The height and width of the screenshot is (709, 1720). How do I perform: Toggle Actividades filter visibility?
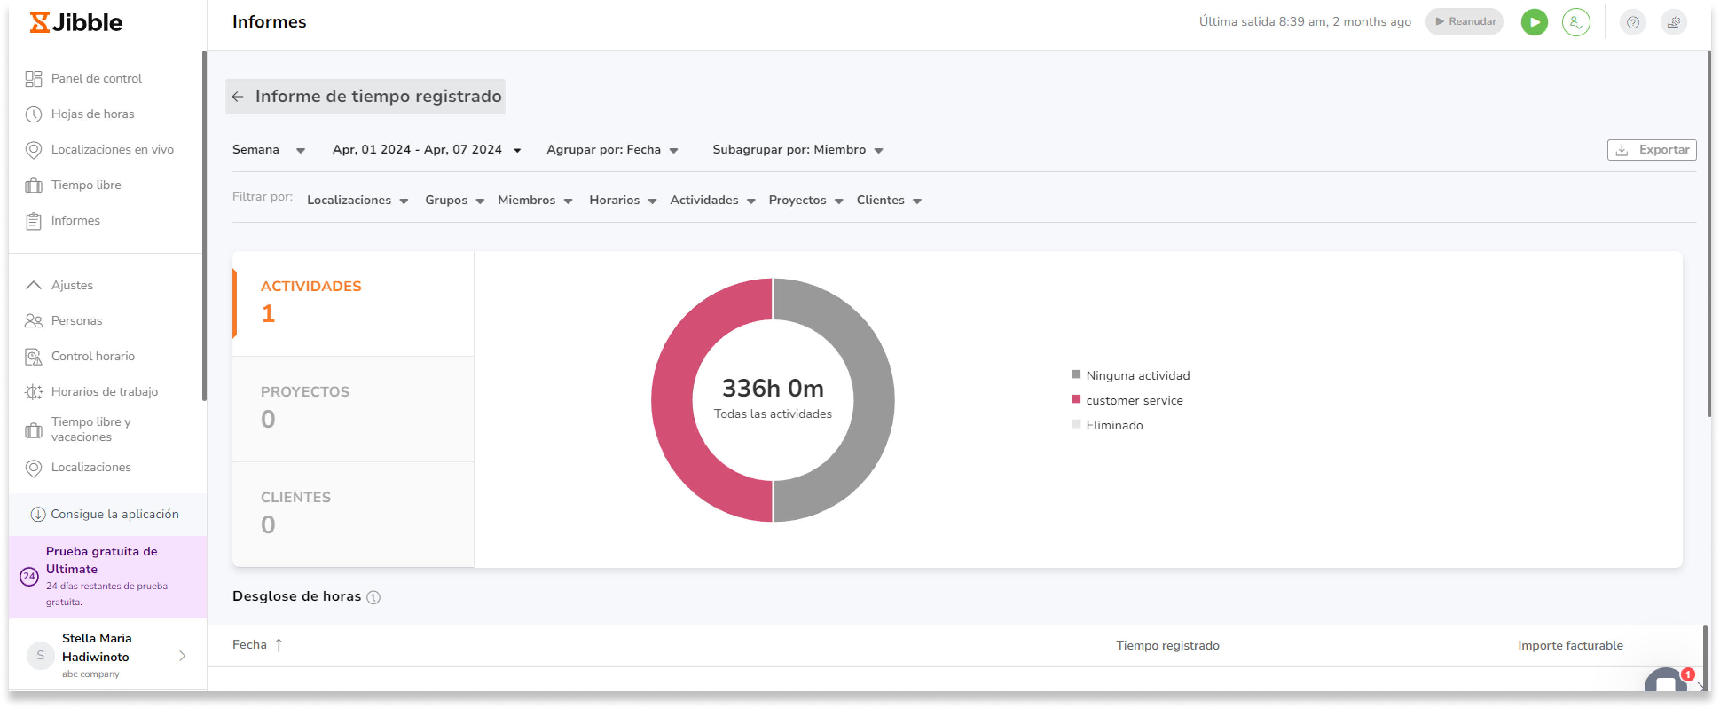pos(711,200)
